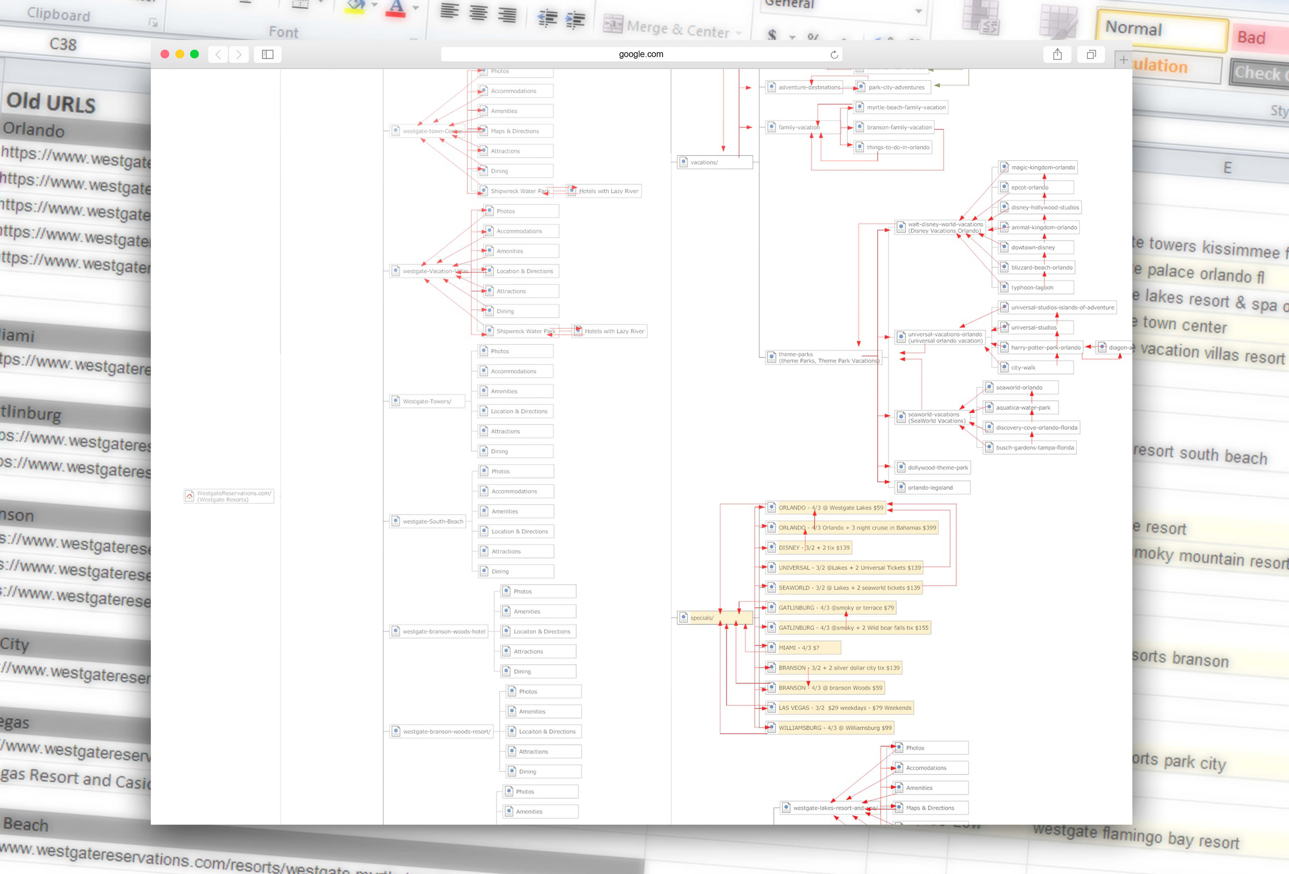Open the font color dropdown arrow
1289x874 pixels.
[415, 8]
